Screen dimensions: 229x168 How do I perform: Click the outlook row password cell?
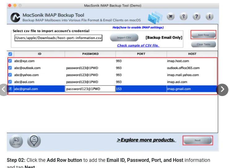click(90, 68)
